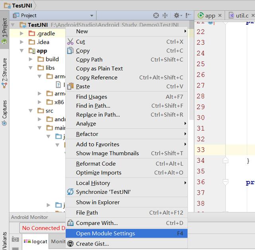Choose Copy Reference menu item

pyautogui.click(x=127, y=77)
